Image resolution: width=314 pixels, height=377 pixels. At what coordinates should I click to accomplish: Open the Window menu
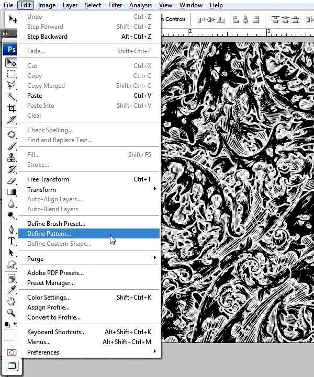[191, 5]
